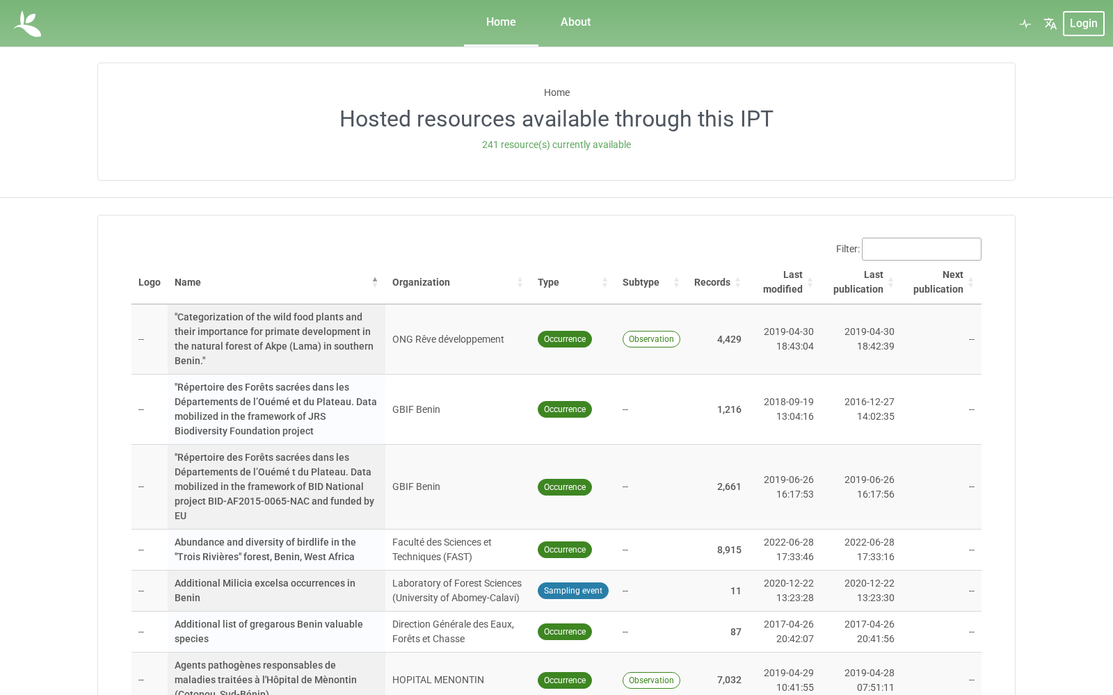Click Occurrence badge for ONG Rêve développement row

point(565,339)
